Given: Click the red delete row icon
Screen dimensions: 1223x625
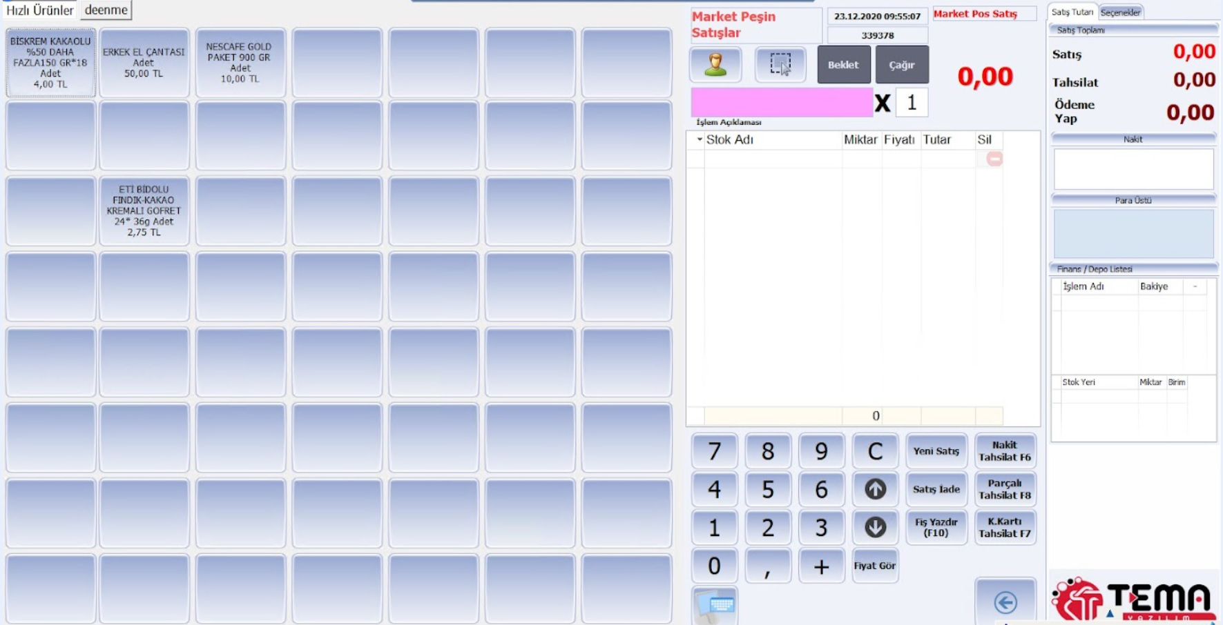Looking at the screenshot, I should 994,159.
